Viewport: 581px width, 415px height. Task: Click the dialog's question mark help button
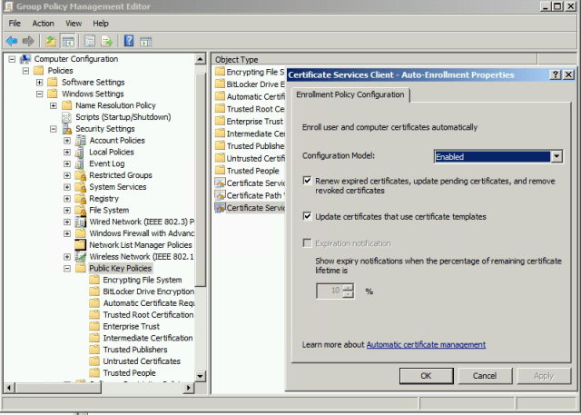pos(555,74)
